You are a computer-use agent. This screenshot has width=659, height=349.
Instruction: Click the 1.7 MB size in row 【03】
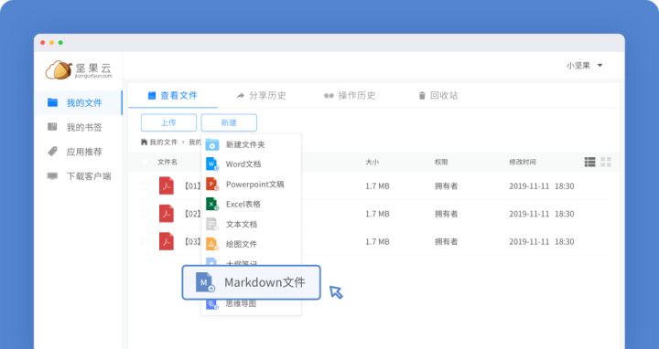pos(377,241)
